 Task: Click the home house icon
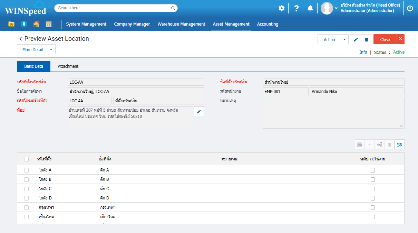point(36,24)
